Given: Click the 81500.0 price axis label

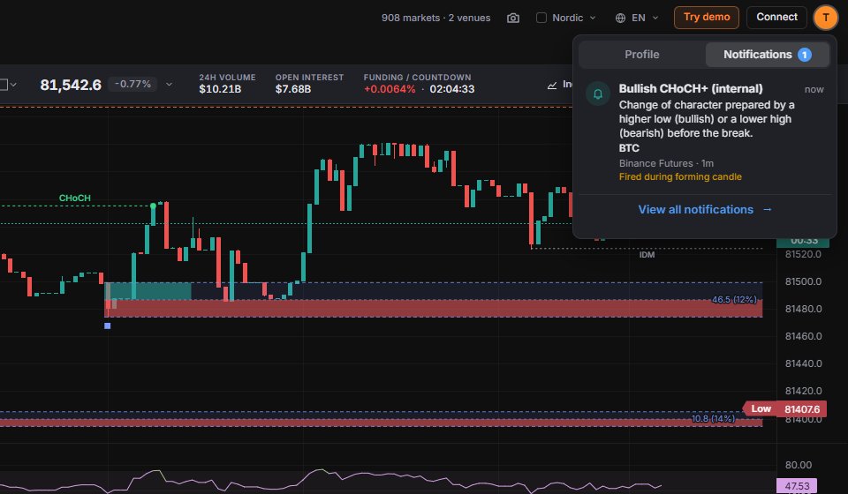Looking at the screenshot, I should 803,281.
